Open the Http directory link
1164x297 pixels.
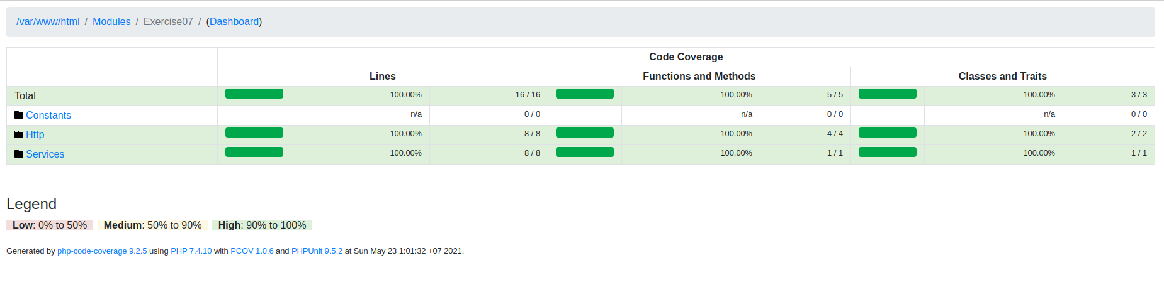[35, 134]
